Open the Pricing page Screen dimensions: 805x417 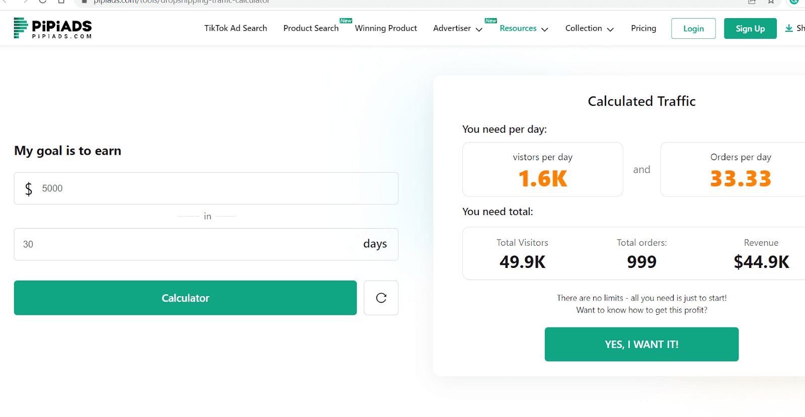(643, 28)
